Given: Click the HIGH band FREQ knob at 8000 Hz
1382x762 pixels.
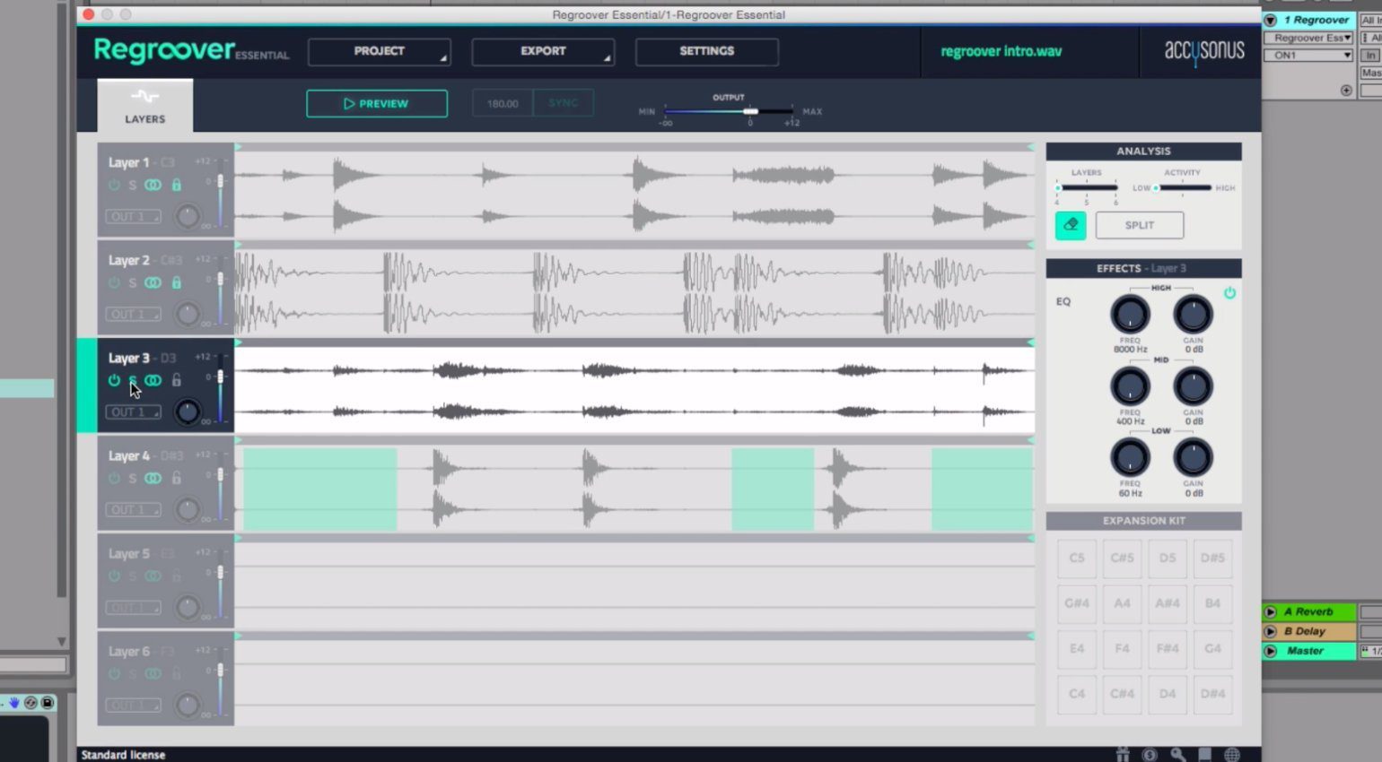Looking at the screenshot, I should pyautogui.click(x=1130, y=315).
